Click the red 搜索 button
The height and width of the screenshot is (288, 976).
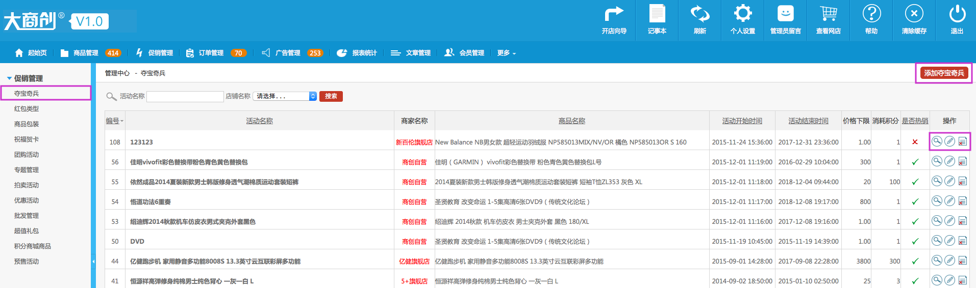pyautogui.click(x=331, y=96)
